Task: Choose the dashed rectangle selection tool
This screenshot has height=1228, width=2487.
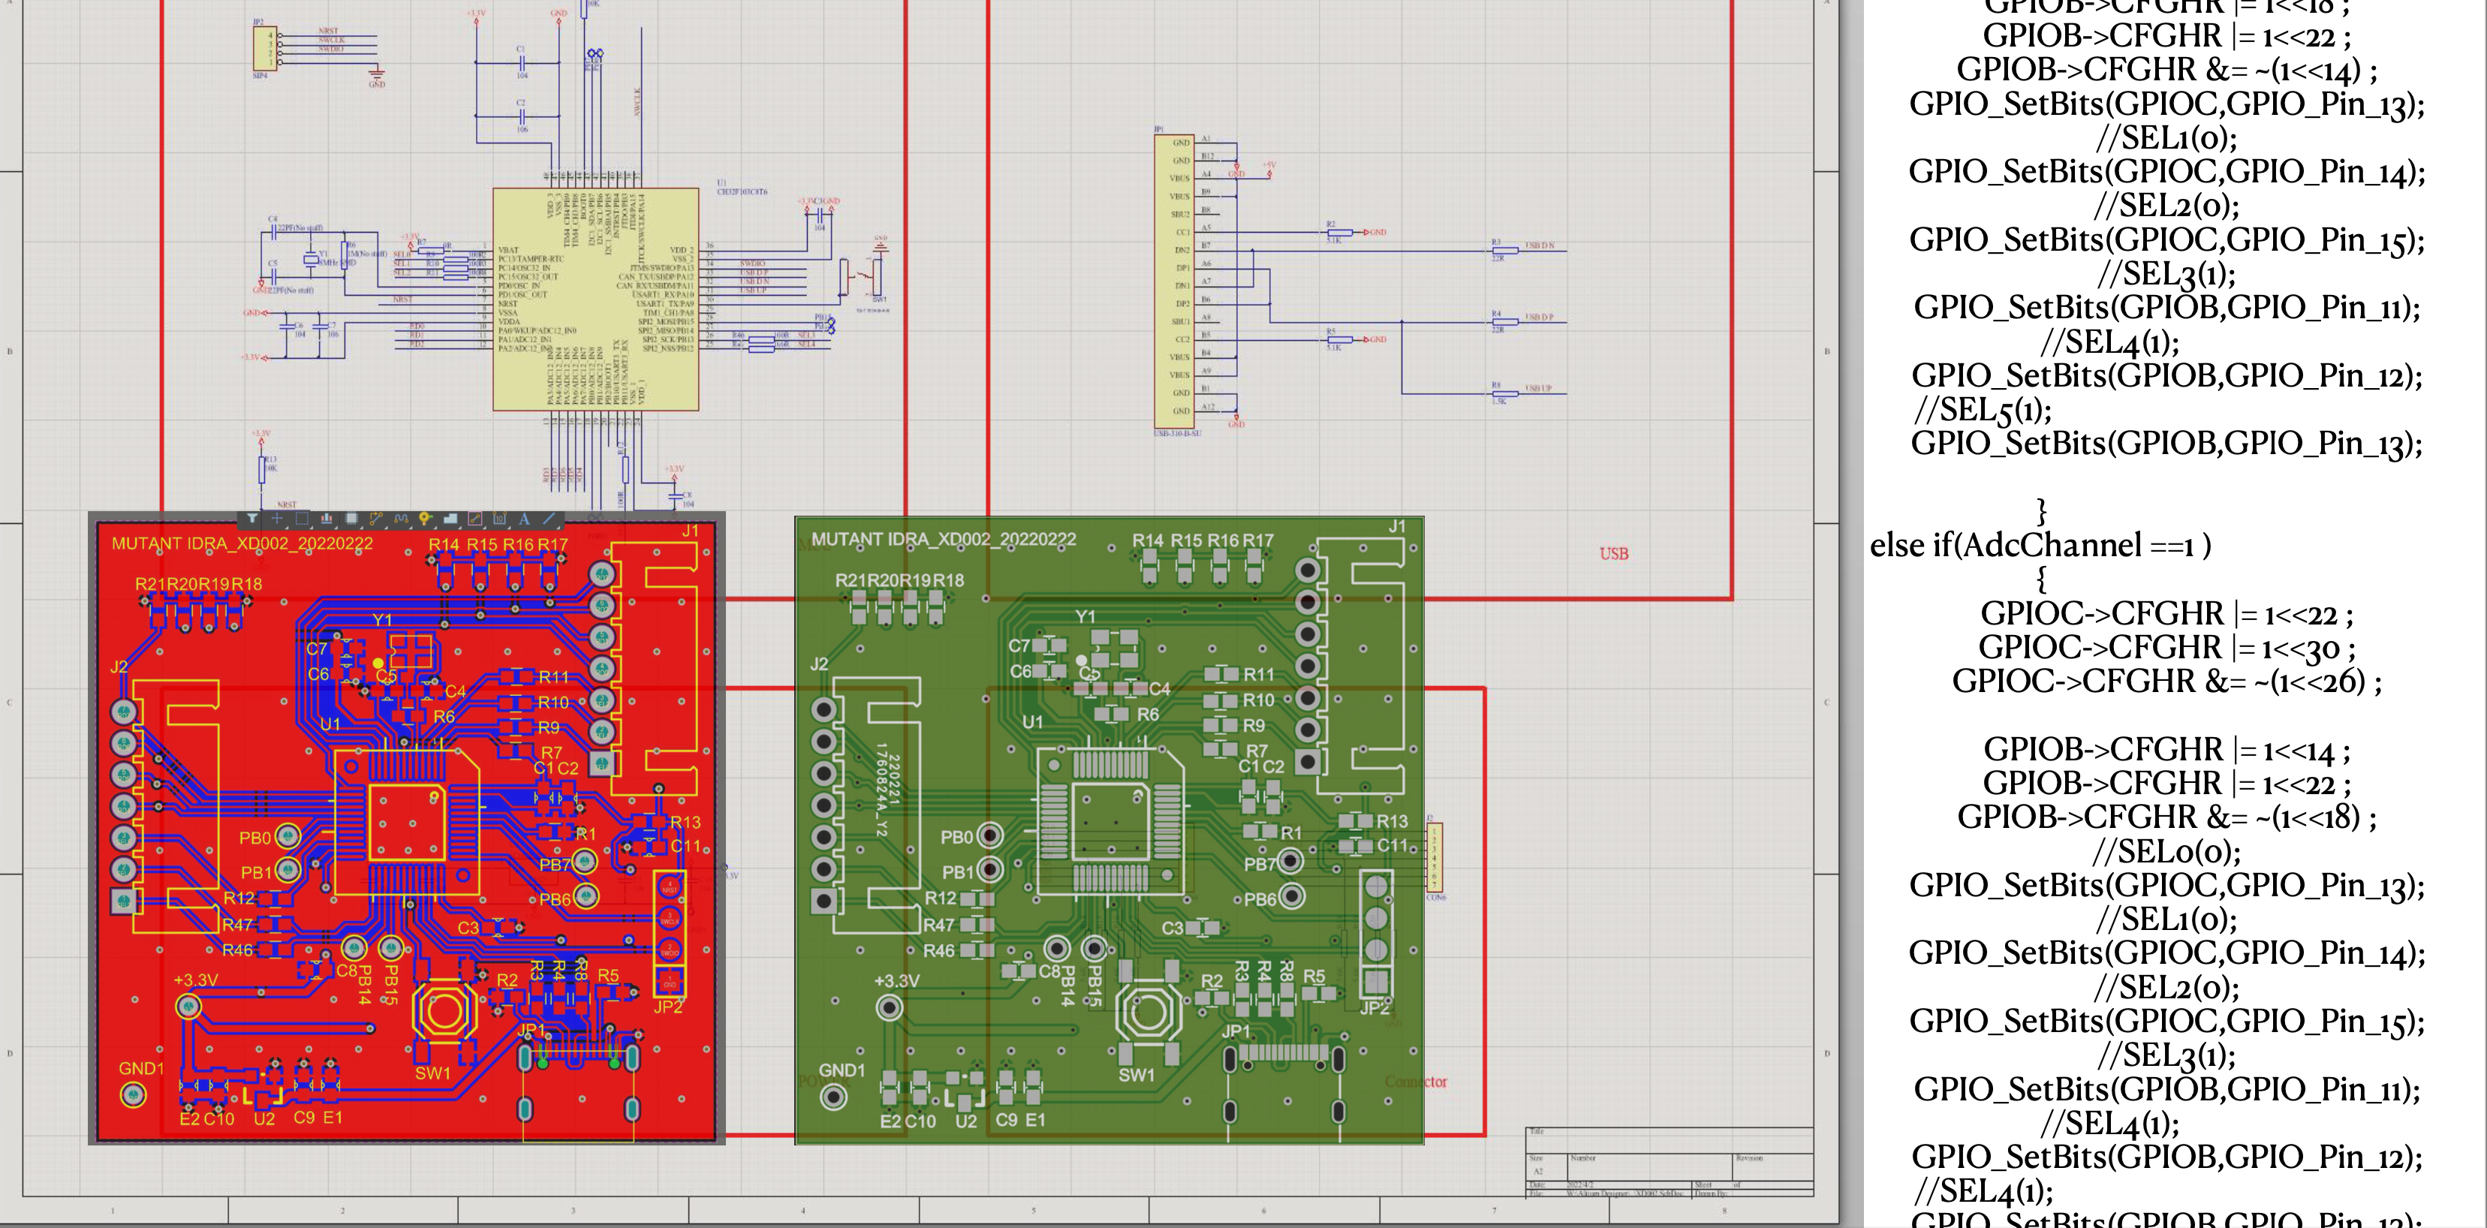Action: 303,519
